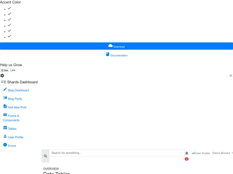Select the fifth accent color checkmark
Screen dimensions: 233x174
click(9, 31)
